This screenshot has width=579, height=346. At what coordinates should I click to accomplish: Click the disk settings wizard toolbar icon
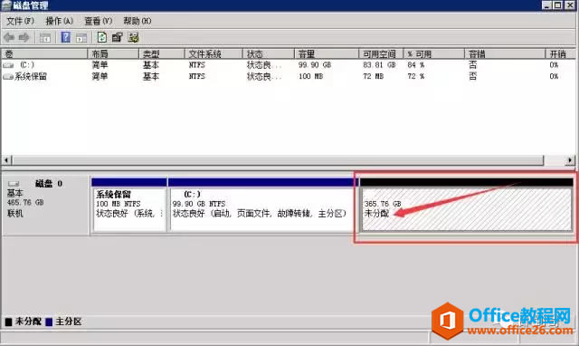(x=133, y=37)
